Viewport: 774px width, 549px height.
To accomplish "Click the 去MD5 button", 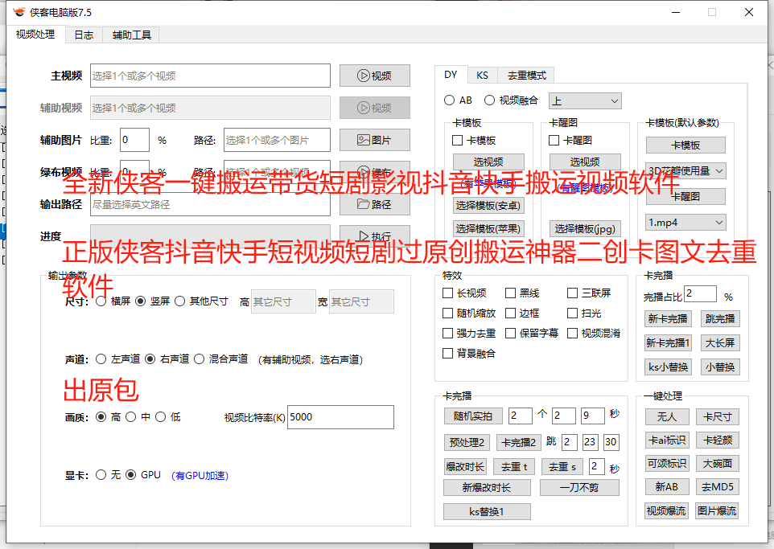I will tap(718, 487).
